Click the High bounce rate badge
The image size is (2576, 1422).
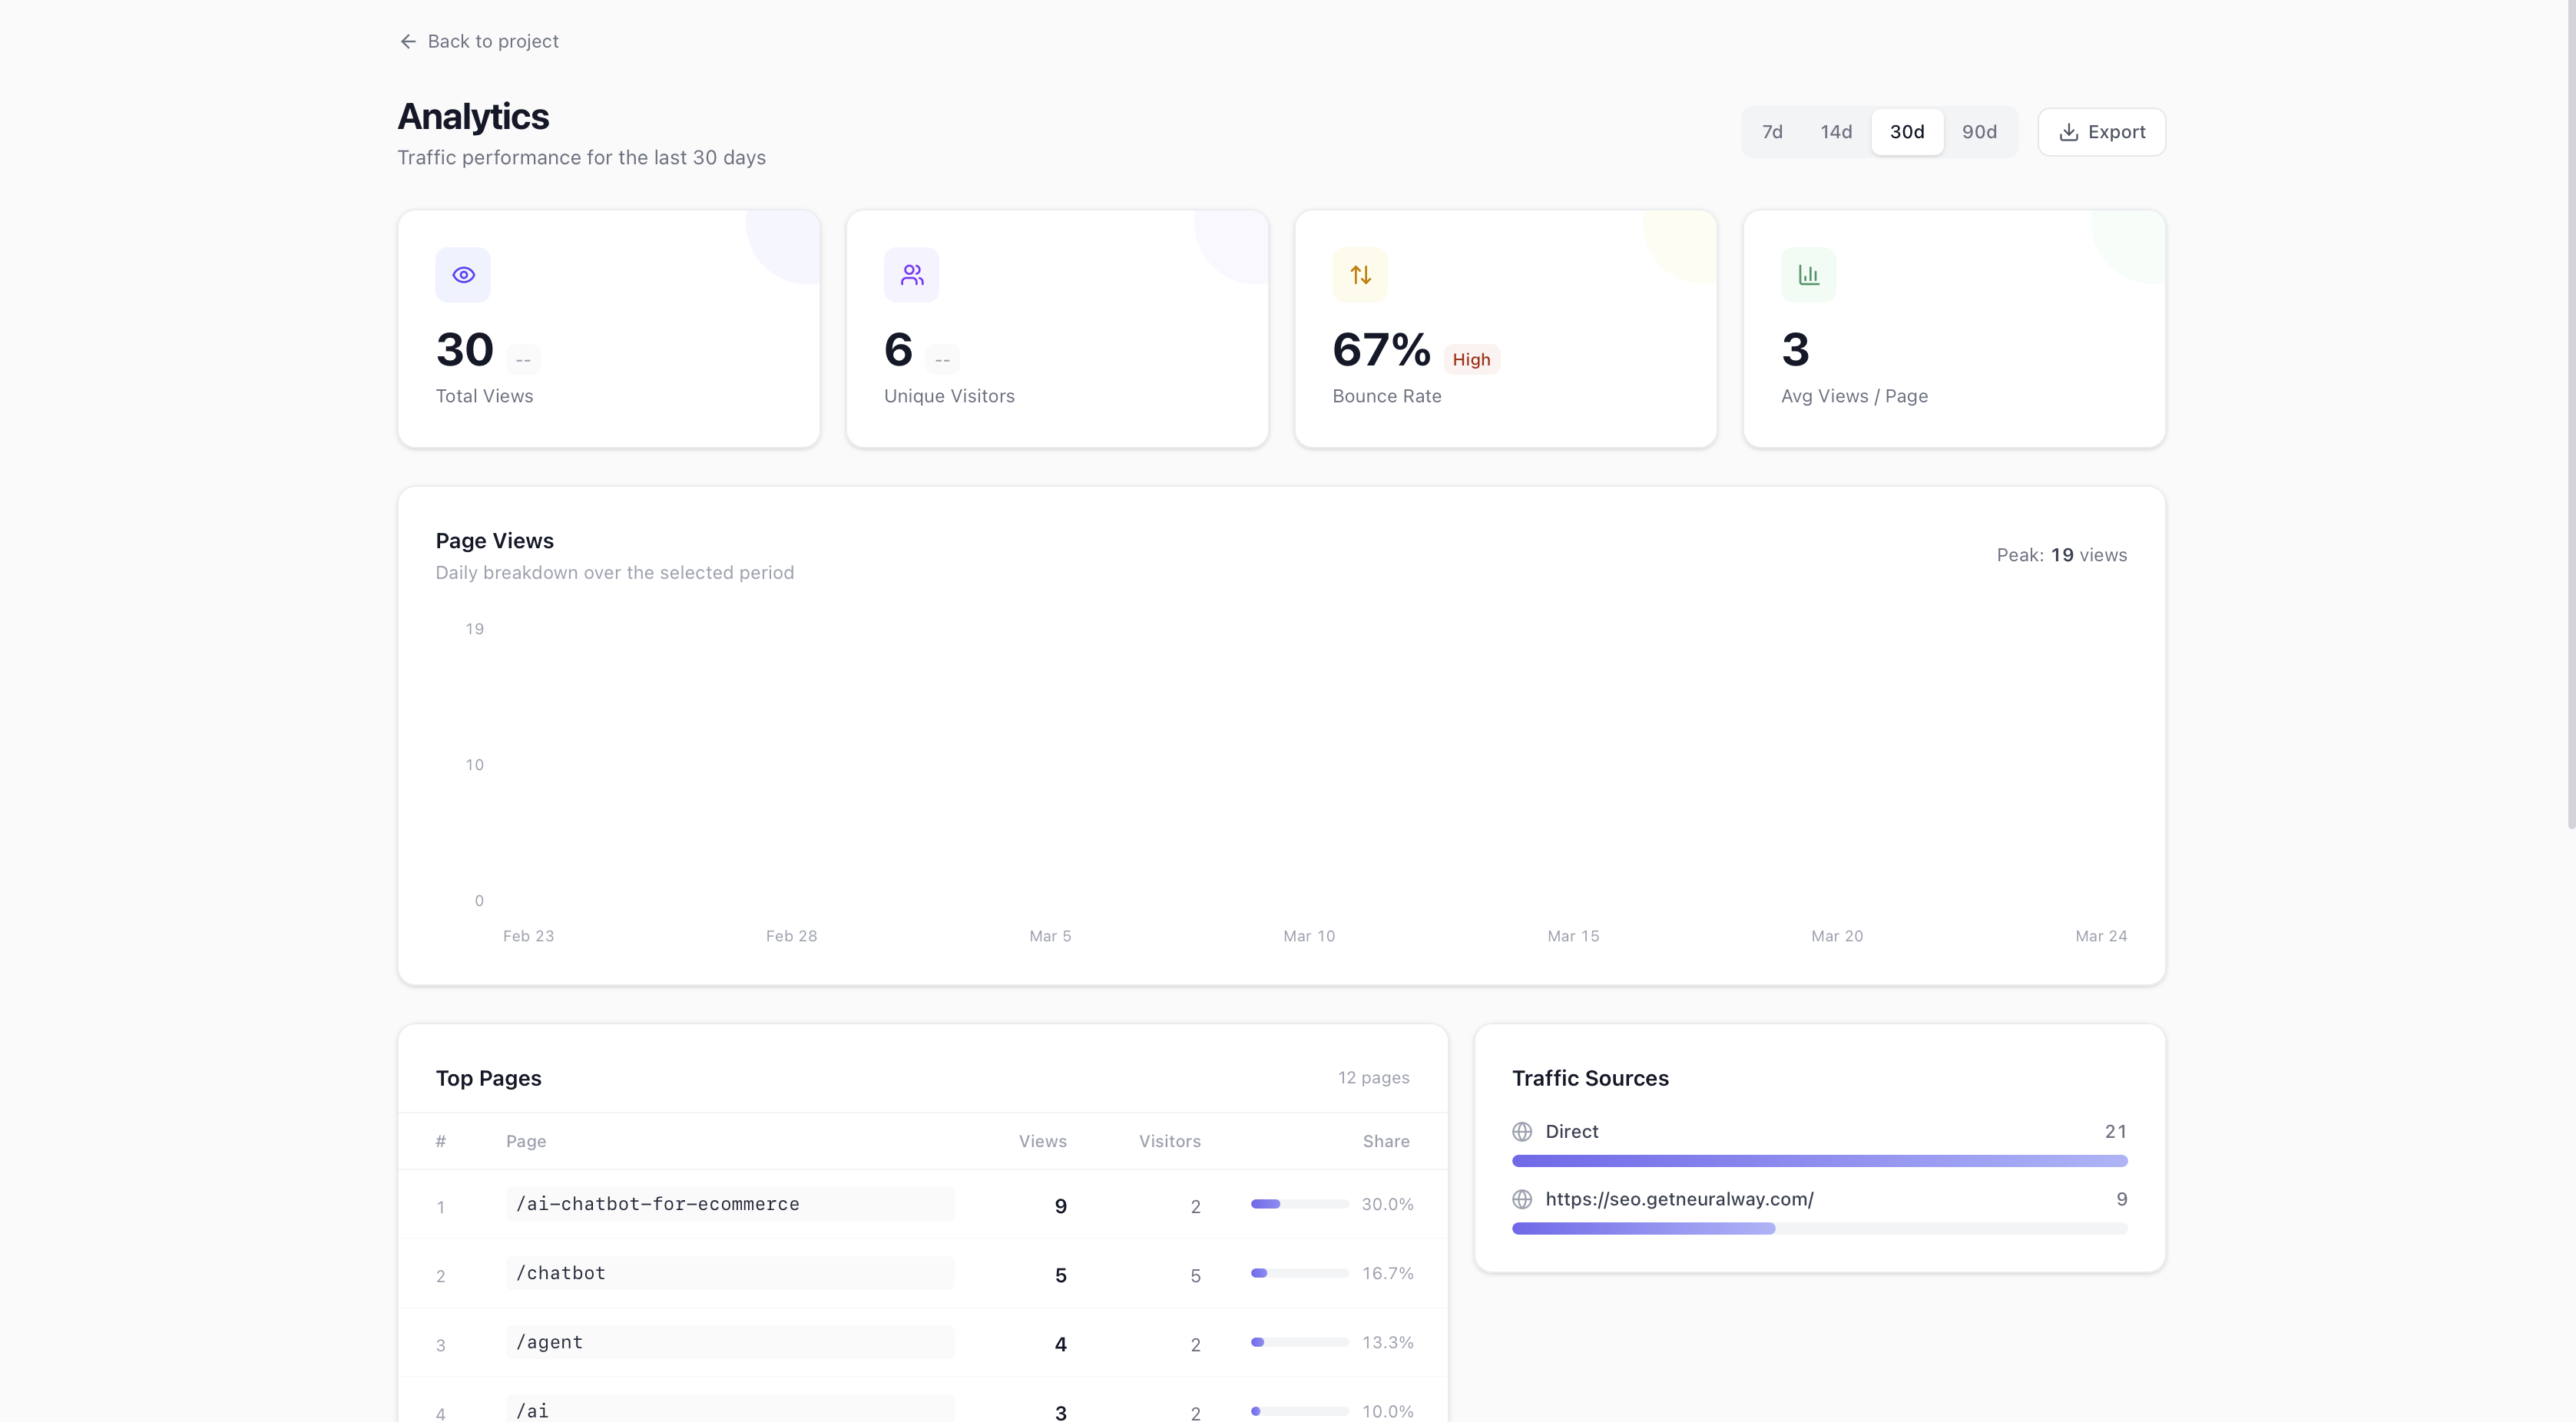(1471, 359)
